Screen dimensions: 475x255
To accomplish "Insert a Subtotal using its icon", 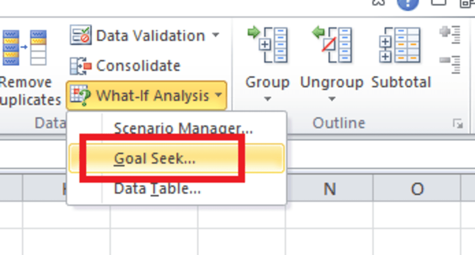I will pos(399,45).
